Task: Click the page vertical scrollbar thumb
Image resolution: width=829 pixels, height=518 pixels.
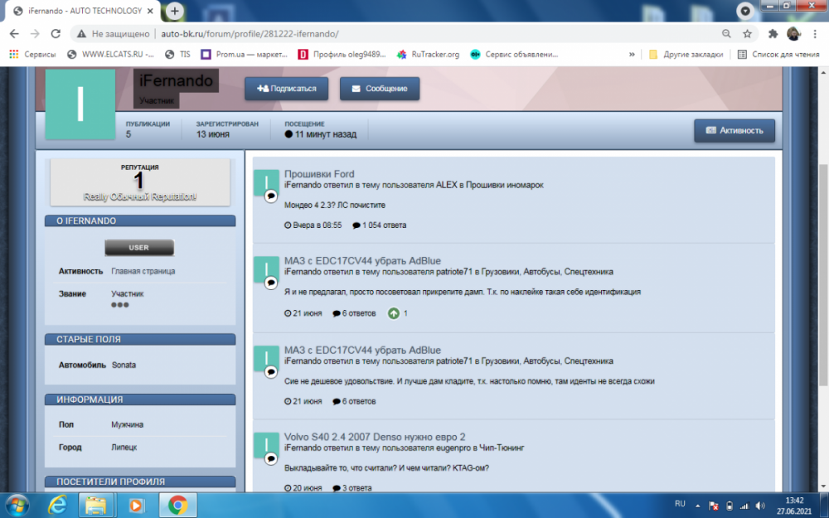Action: coord(823,275)
